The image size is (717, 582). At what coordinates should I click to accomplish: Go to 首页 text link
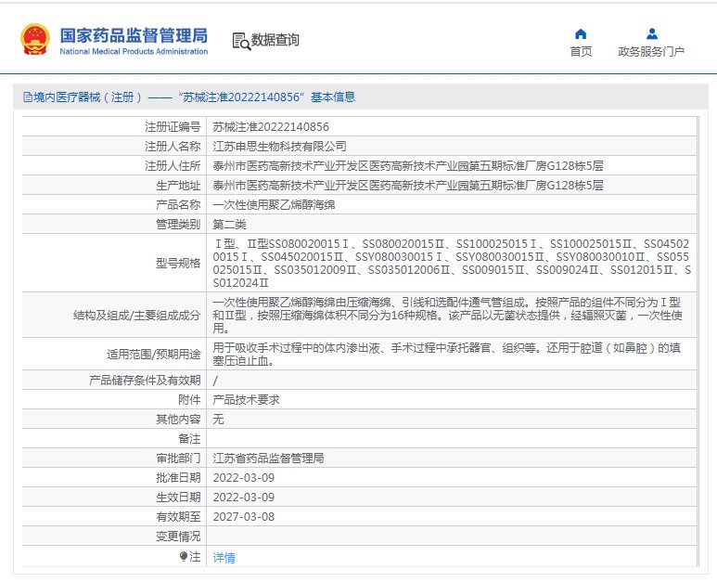pos(581,52)
